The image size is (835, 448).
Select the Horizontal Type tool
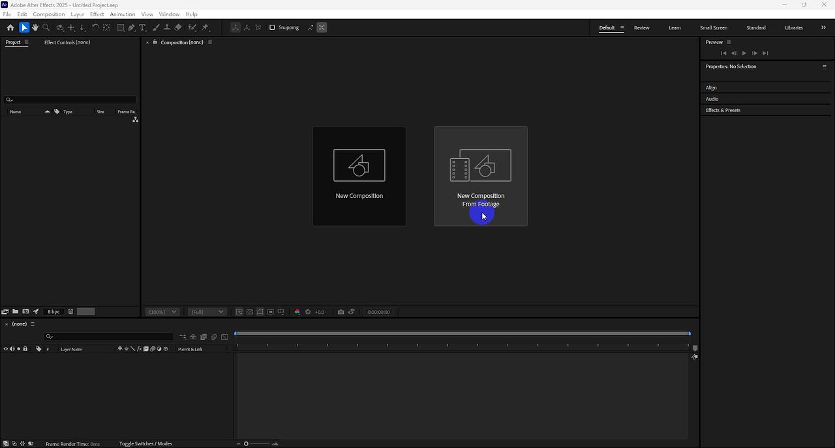click(x=142, y=27)
